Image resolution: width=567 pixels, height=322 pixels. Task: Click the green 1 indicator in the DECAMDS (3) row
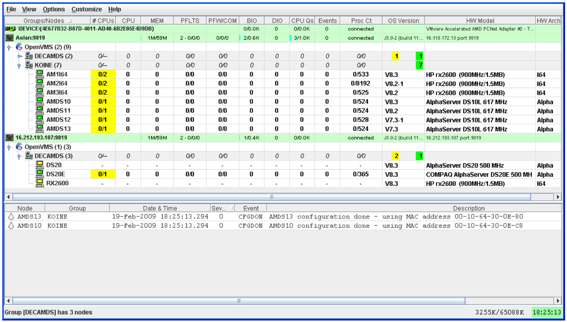419,156
